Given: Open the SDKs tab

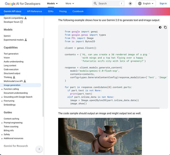Looking at the screenshot, I should tap(51, 11).
